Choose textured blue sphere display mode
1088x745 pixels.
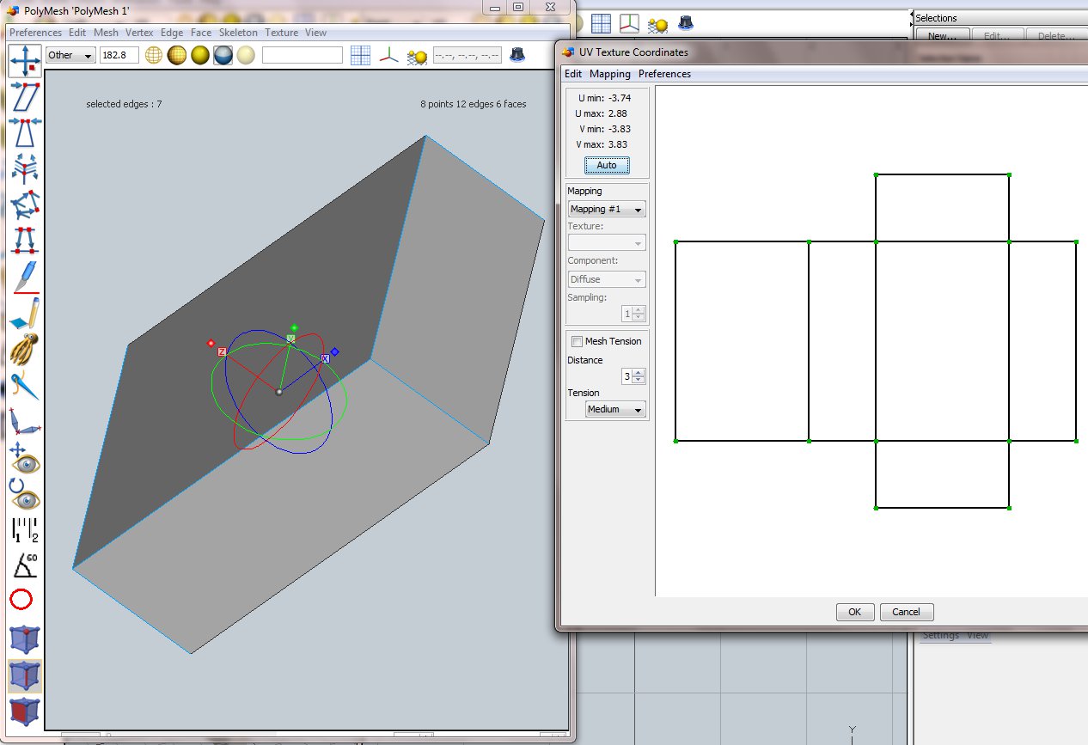point(223,55)
